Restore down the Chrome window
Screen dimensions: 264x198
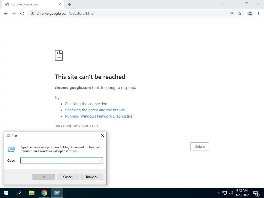point(246,4)
